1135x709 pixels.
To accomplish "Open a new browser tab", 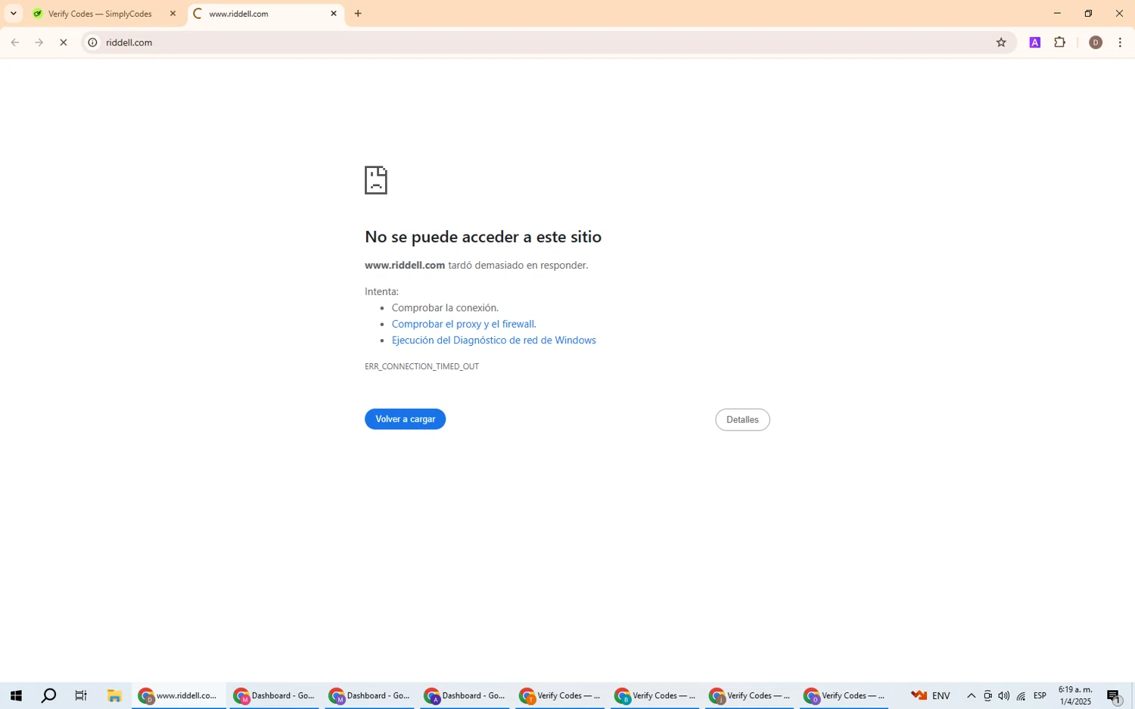I will click(x=358, y=14).
